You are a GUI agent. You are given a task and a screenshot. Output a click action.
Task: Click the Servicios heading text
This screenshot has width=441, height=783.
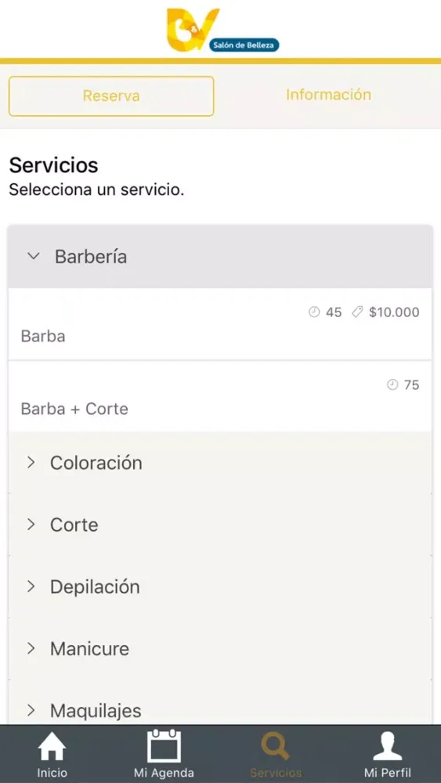pyautogui.click(x=53, y=165)
